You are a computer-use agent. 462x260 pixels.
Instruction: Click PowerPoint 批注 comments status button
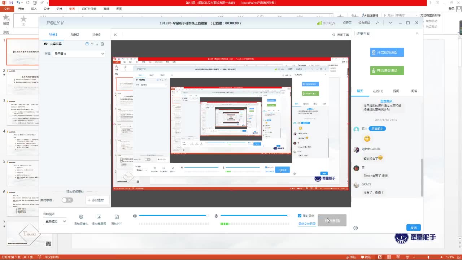(366, 257)
